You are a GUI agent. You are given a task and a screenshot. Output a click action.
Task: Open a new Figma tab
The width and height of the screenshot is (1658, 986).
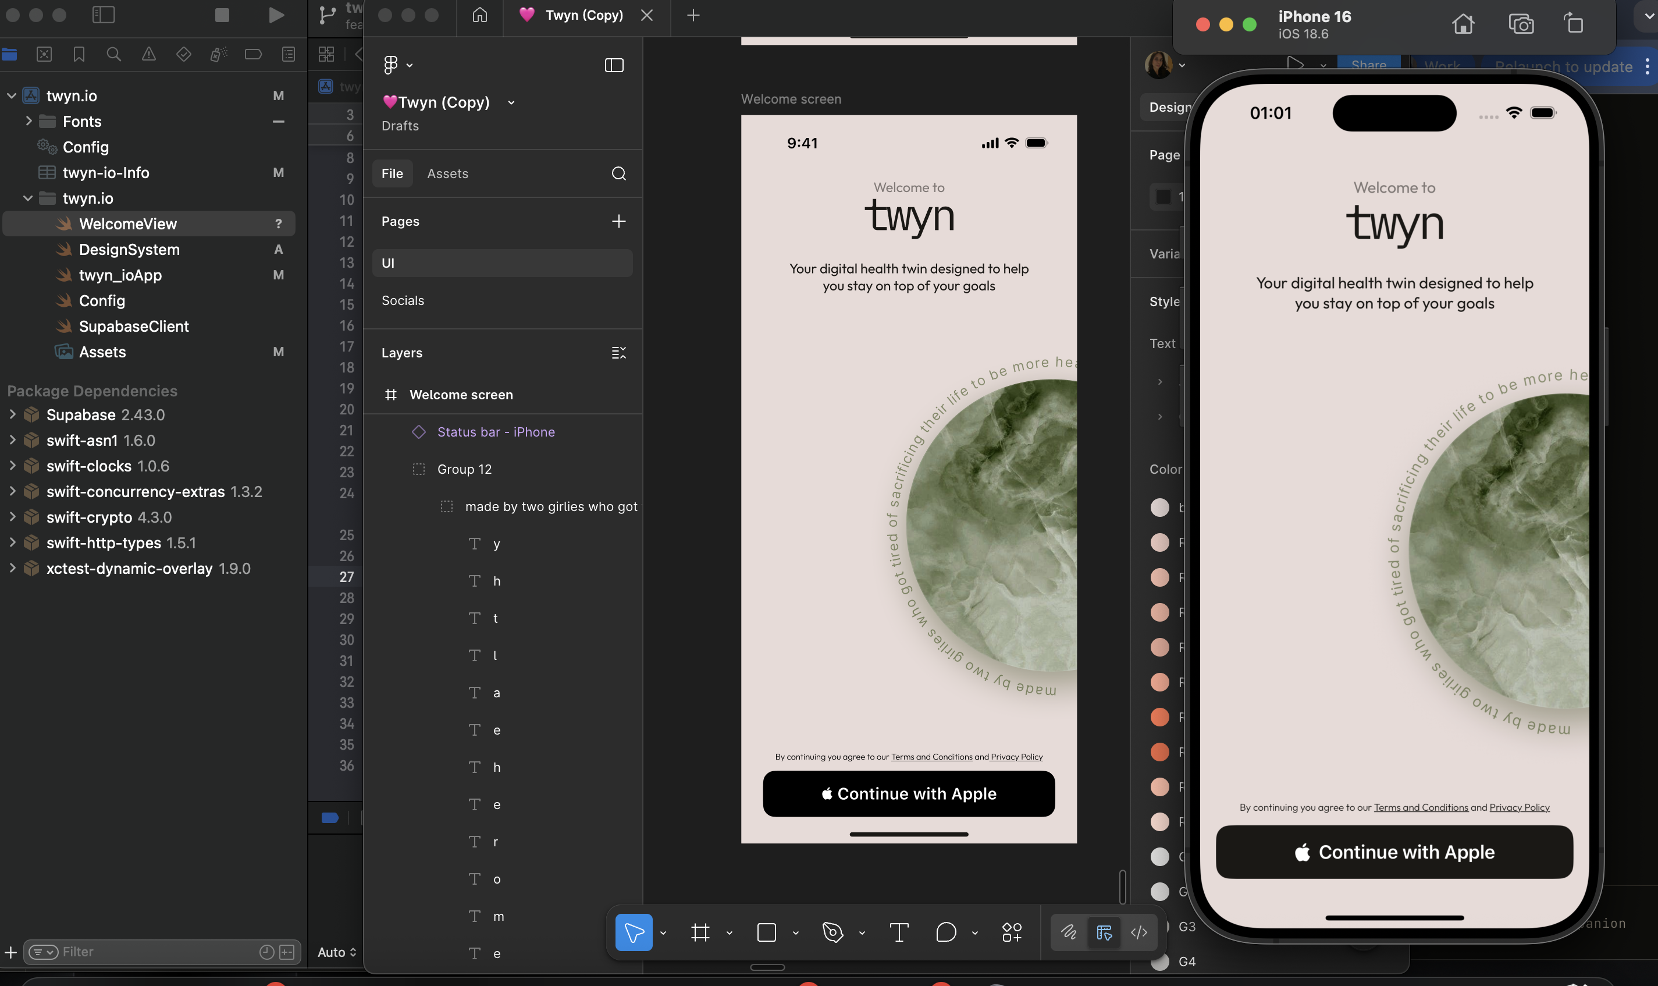pos(693,15)
